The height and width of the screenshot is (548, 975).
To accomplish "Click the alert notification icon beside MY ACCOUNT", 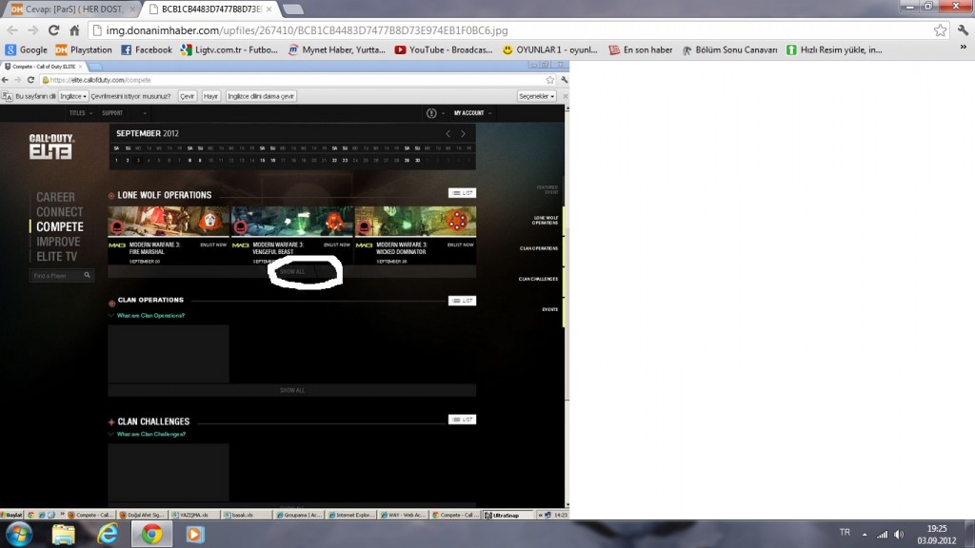I will coord(431,113).
